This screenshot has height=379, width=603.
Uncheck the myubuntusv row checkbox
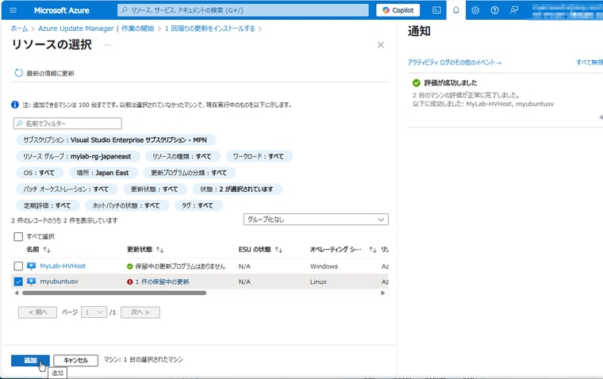click(18, 281)
